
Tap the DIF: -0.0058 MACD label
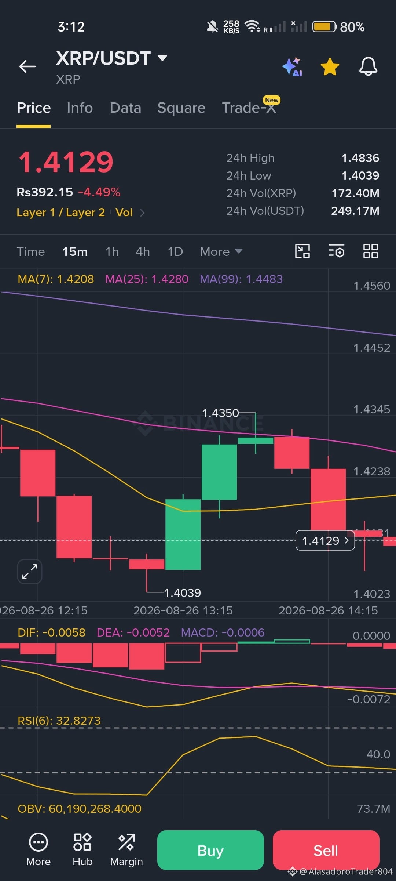click(51, 632)
